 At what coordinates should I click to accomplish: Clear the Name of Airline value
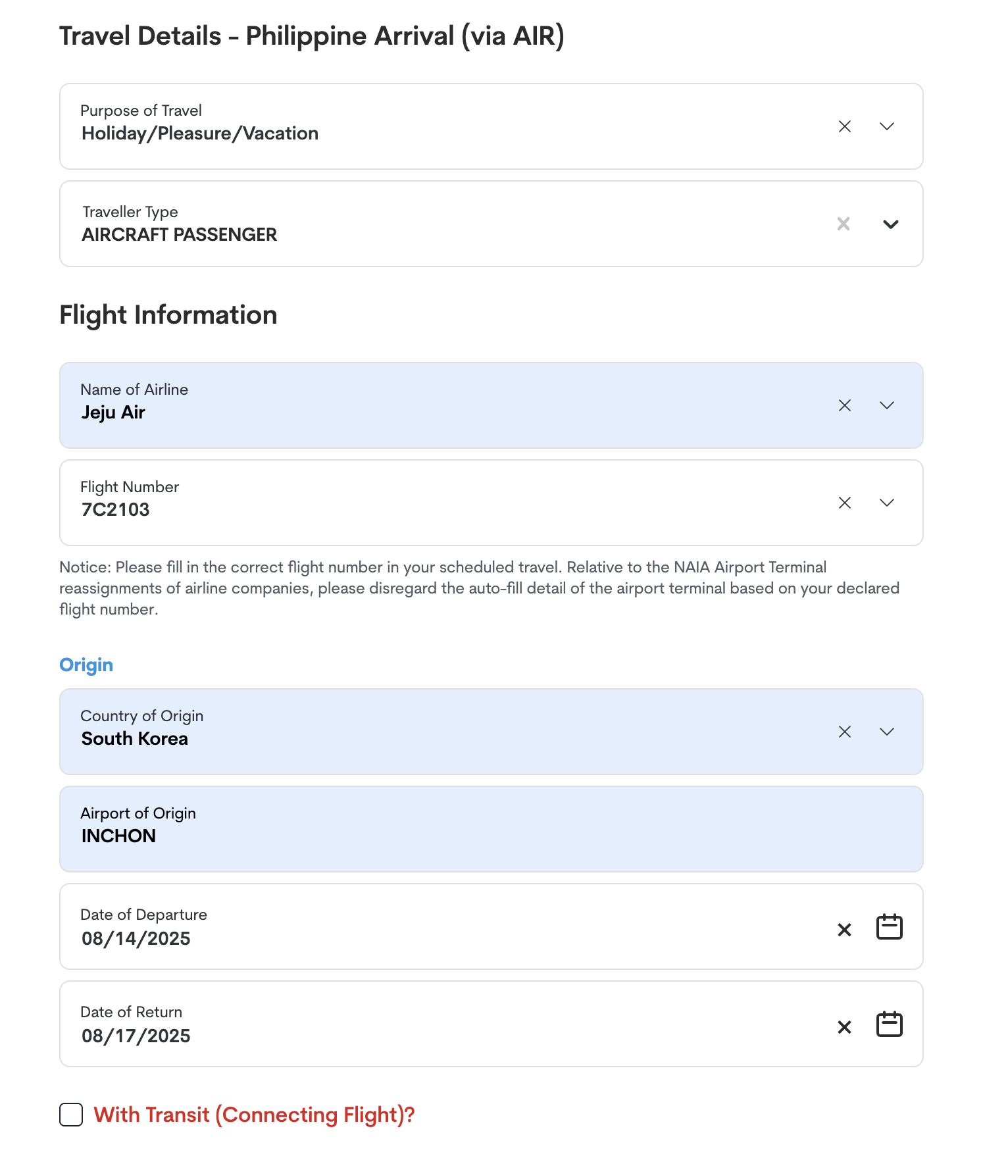click(845, 405)
